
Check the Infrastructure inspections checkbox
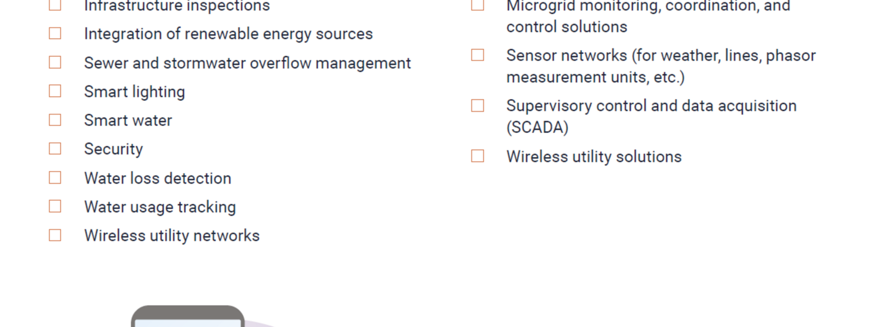[x=55, y=5]
